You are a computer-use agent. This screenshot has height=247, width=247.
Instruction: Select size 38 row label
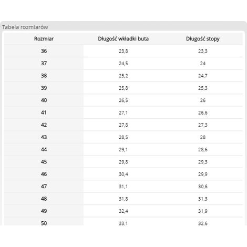pyautogui.click(x=44, y=76)
